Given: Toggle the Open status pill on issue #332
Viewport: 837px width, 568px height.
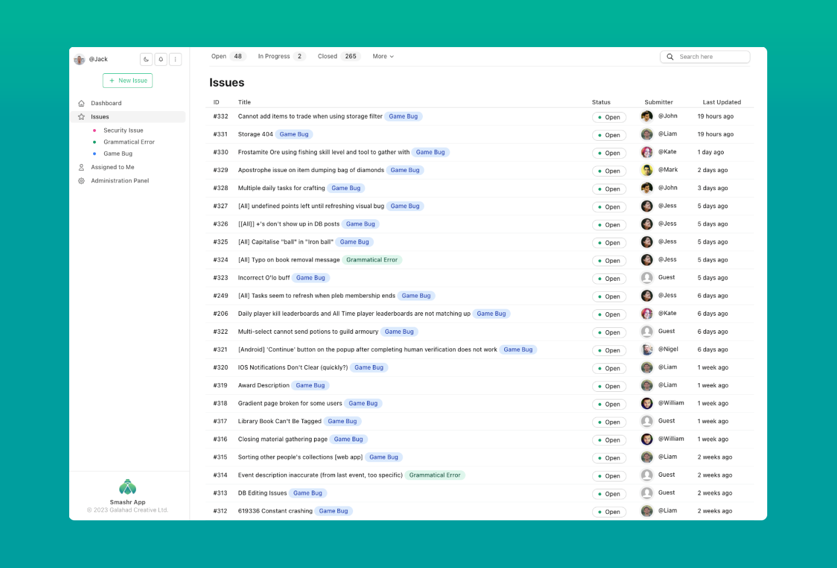Looking at the screenshot, I should click(x=608, y=117).
